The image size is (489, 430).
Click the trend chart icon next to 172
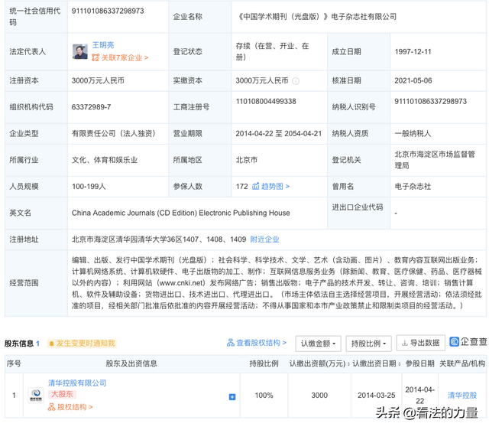pyautogui.click(x=255, y=187)
